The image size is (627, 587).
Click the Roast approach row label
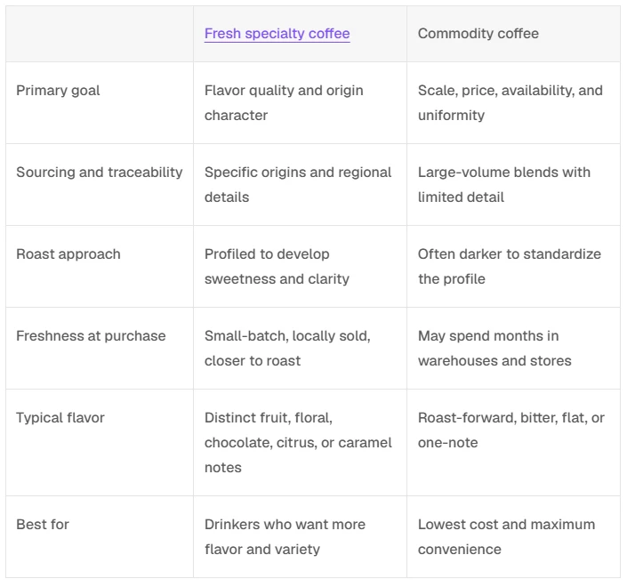[x=68, y=254]
